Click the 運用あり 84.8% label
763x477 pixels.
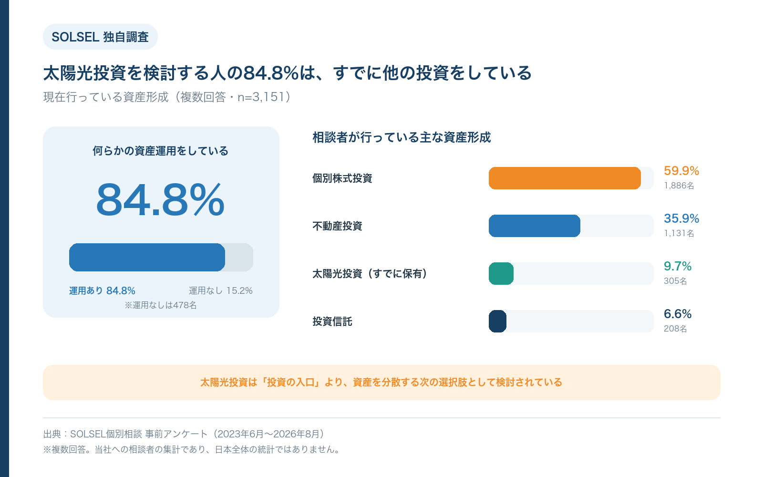coord(102,290)
